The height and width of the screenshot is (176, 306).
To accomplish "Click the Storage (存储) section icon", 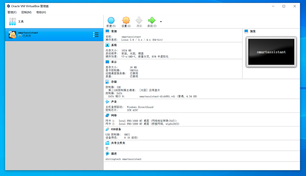I will click(x=107, y=82).
